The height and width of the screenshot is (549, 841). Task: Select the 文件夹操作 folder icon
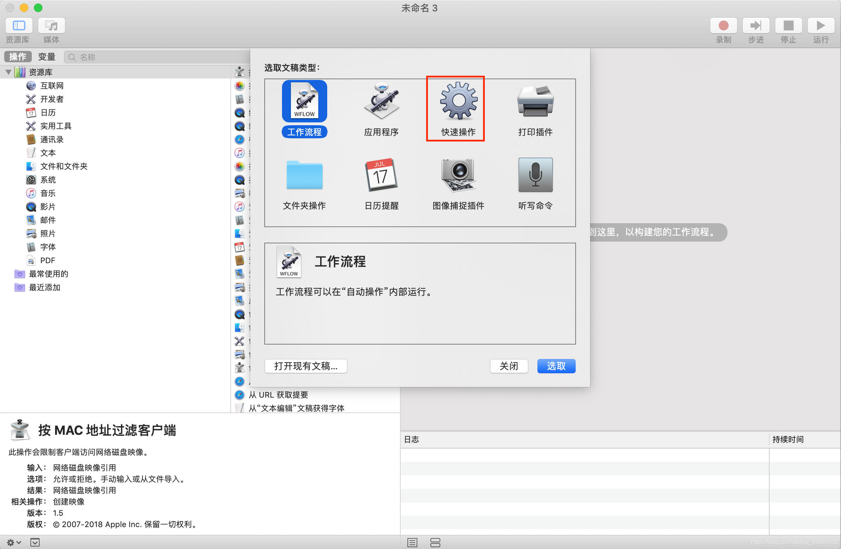click(x=304, y=175)
